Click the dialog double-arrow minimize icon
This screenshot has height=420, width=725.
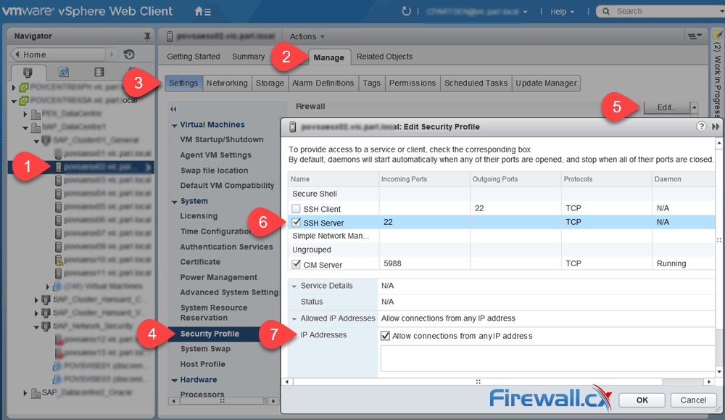716,126
